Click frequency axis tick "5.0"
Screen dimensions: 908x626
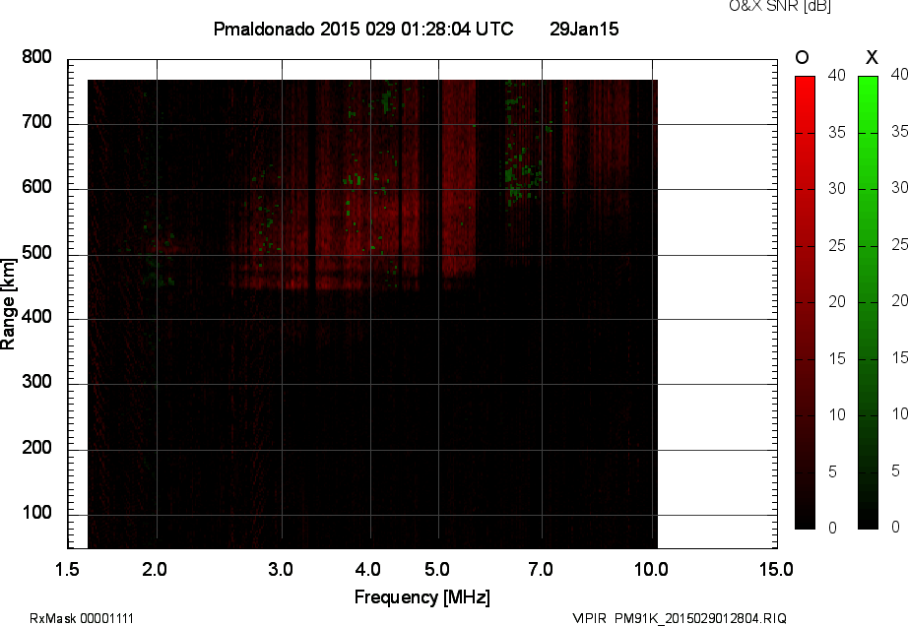(x=436, y=570)
